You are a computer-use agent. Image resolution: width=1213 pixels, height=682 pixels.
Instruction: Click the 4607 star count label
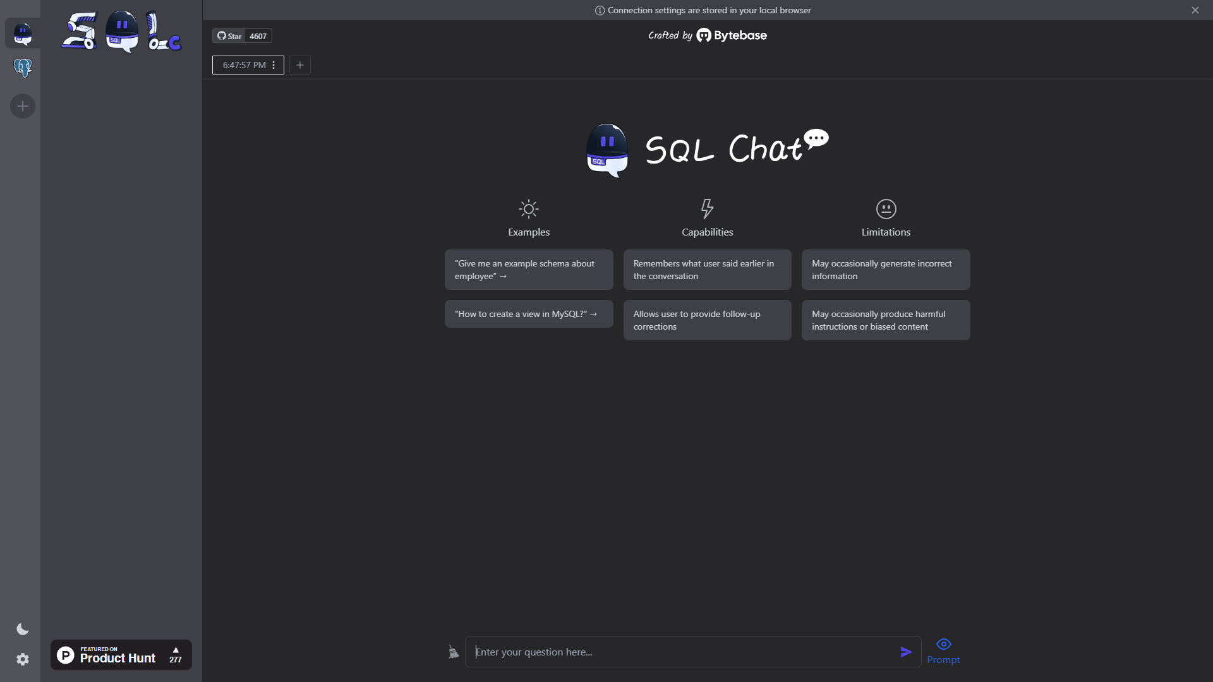coord(258,36)
